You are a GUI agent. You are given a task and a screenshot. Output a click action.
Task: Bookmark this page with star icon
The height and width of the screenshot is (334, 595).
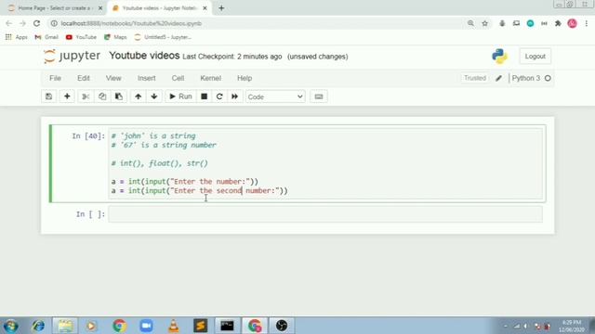(x=484, y=23)
